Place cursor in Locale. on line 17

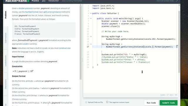coord(148,47)
